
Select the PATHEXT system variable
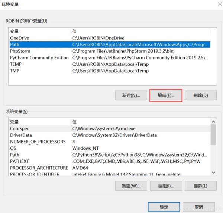pyautogui.click(x=110, y=161)
